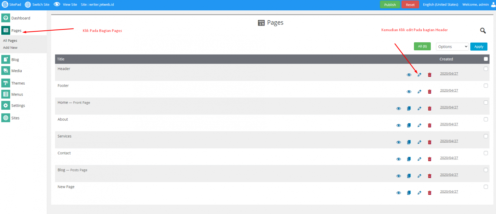
Task: Delete the Contact page with trash icon
Action: click(x=429, y=159)
